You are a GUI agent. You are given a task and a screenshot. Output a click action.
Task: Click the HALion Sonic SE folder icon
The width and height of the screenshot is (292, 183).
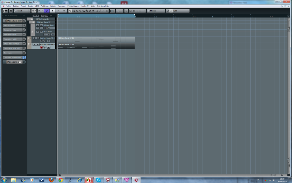point(33,22)
